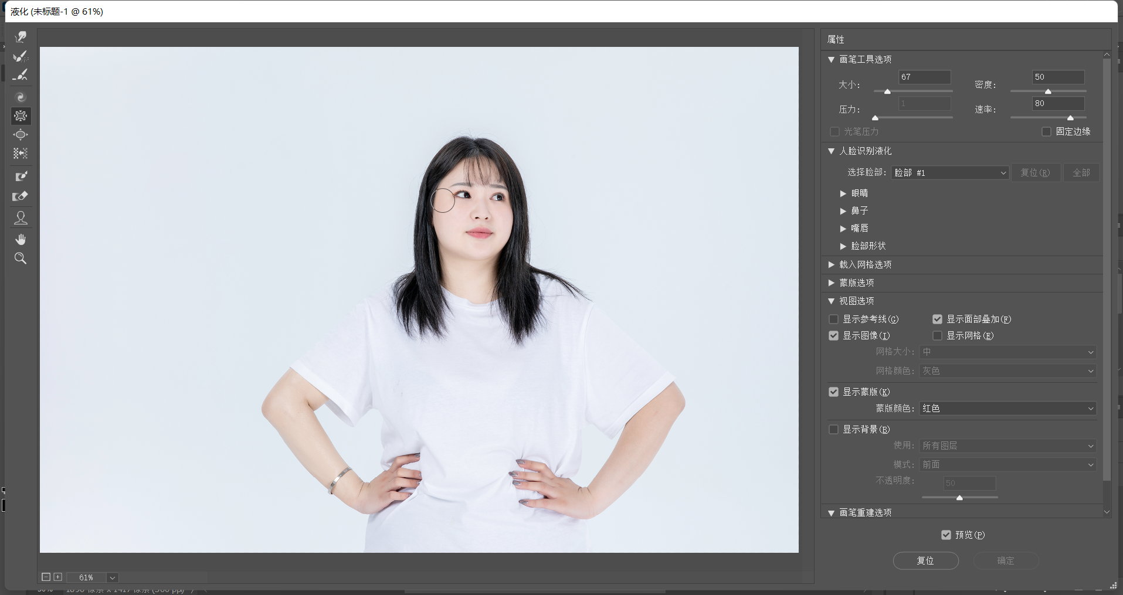Expand the 嘴唇 settings

point(843,229)
